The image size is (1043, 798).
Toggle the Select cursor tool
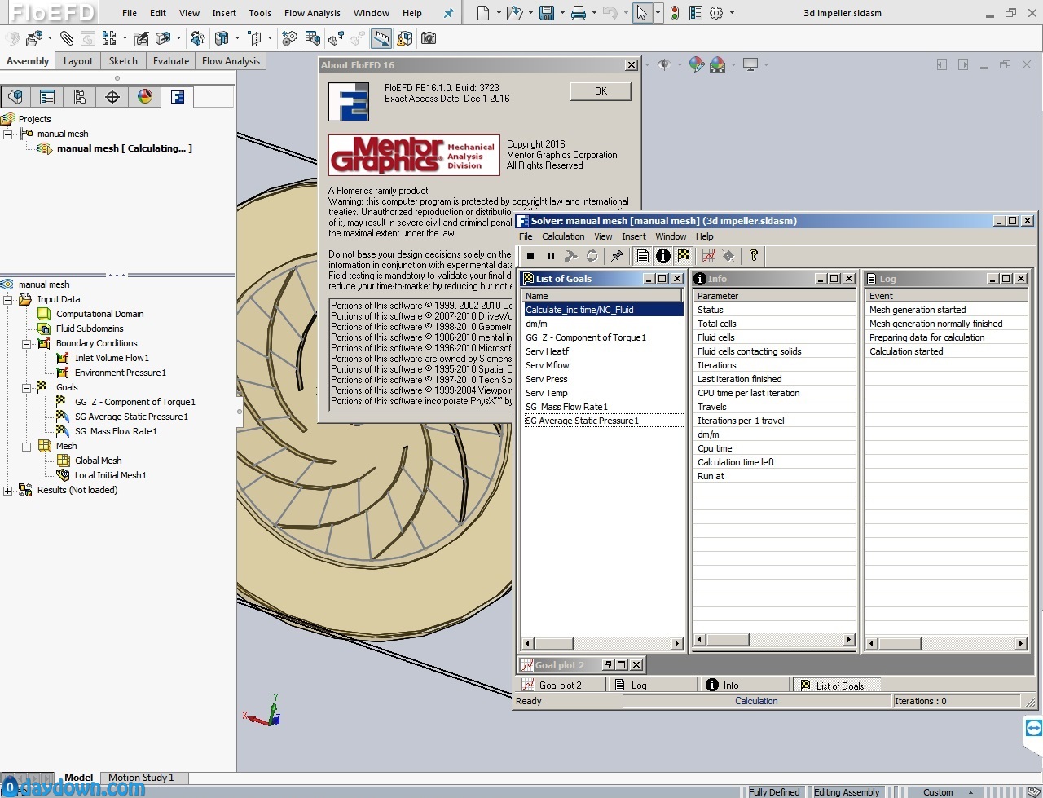(642, 13)
